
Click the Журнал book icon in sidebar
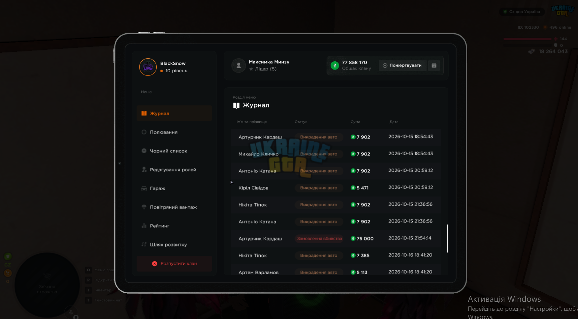coord(144,113)
